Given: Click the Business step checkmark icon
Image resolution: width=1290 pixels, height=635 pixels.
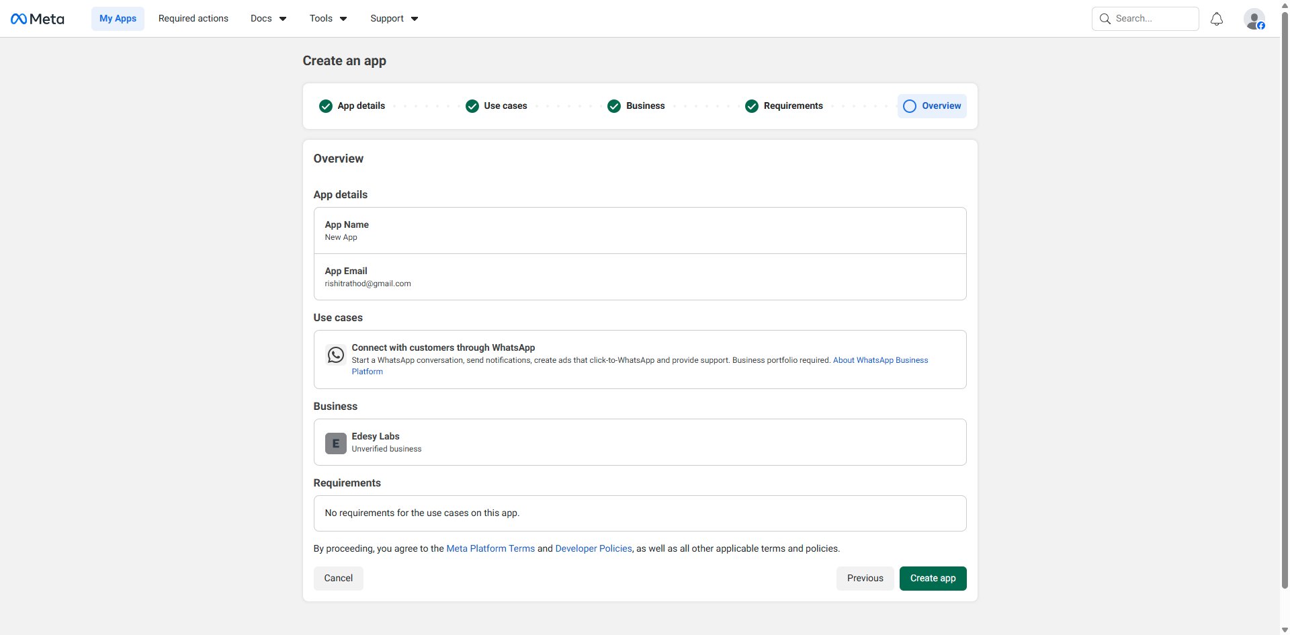Looking at the screenshot, I should pyautogui.click(x=614, y=106).
